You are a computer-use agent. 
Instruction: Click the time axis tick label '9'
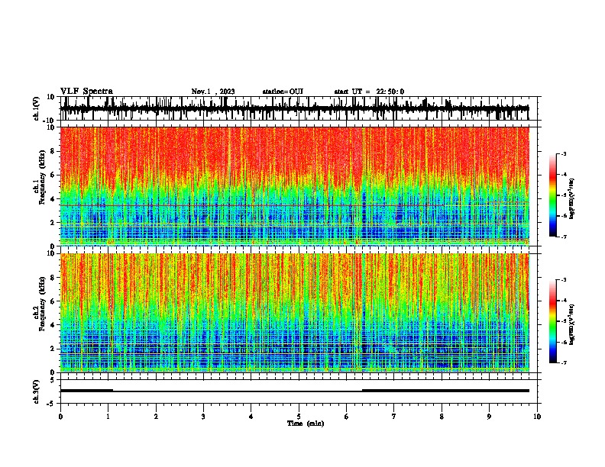coord(489,417)
